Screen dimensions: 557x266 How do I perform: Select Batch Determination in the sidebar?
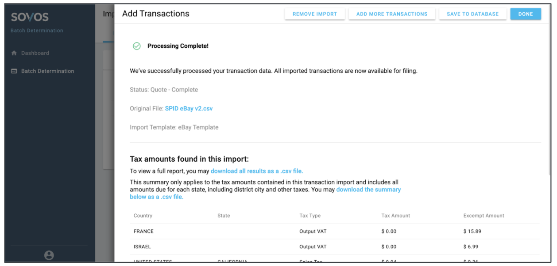click(x=47, y=71)
